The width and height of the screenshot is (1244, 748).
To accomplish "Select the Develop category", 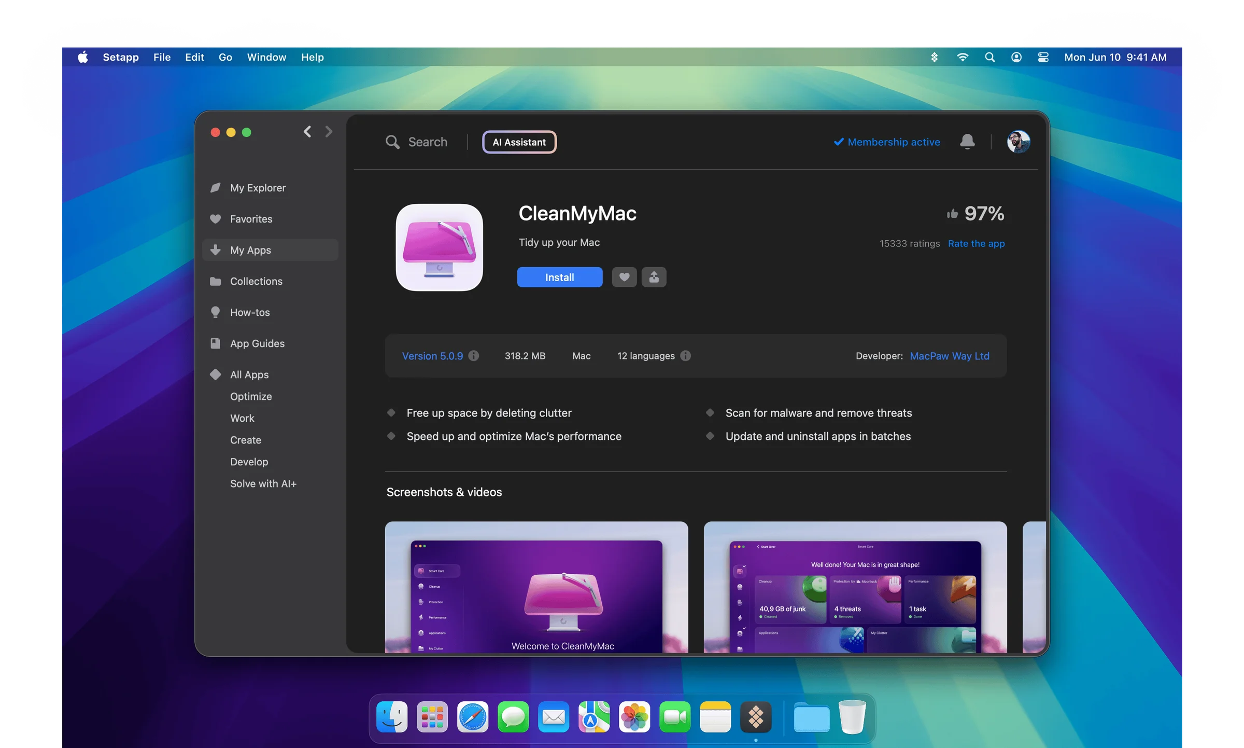I will pos(249,462).
